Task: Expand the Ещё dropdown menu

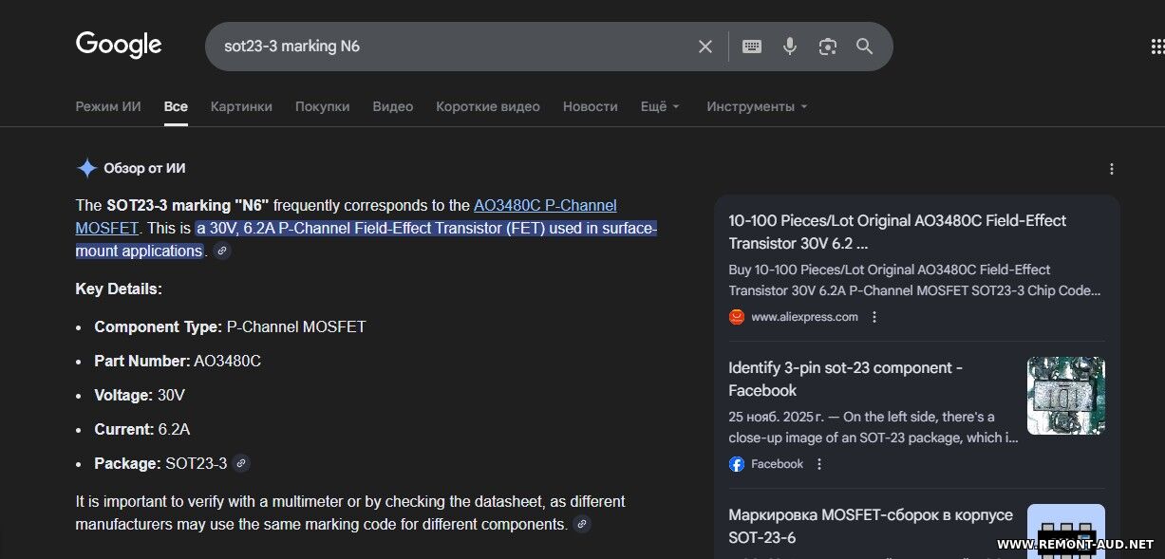Action: [660, 106]
